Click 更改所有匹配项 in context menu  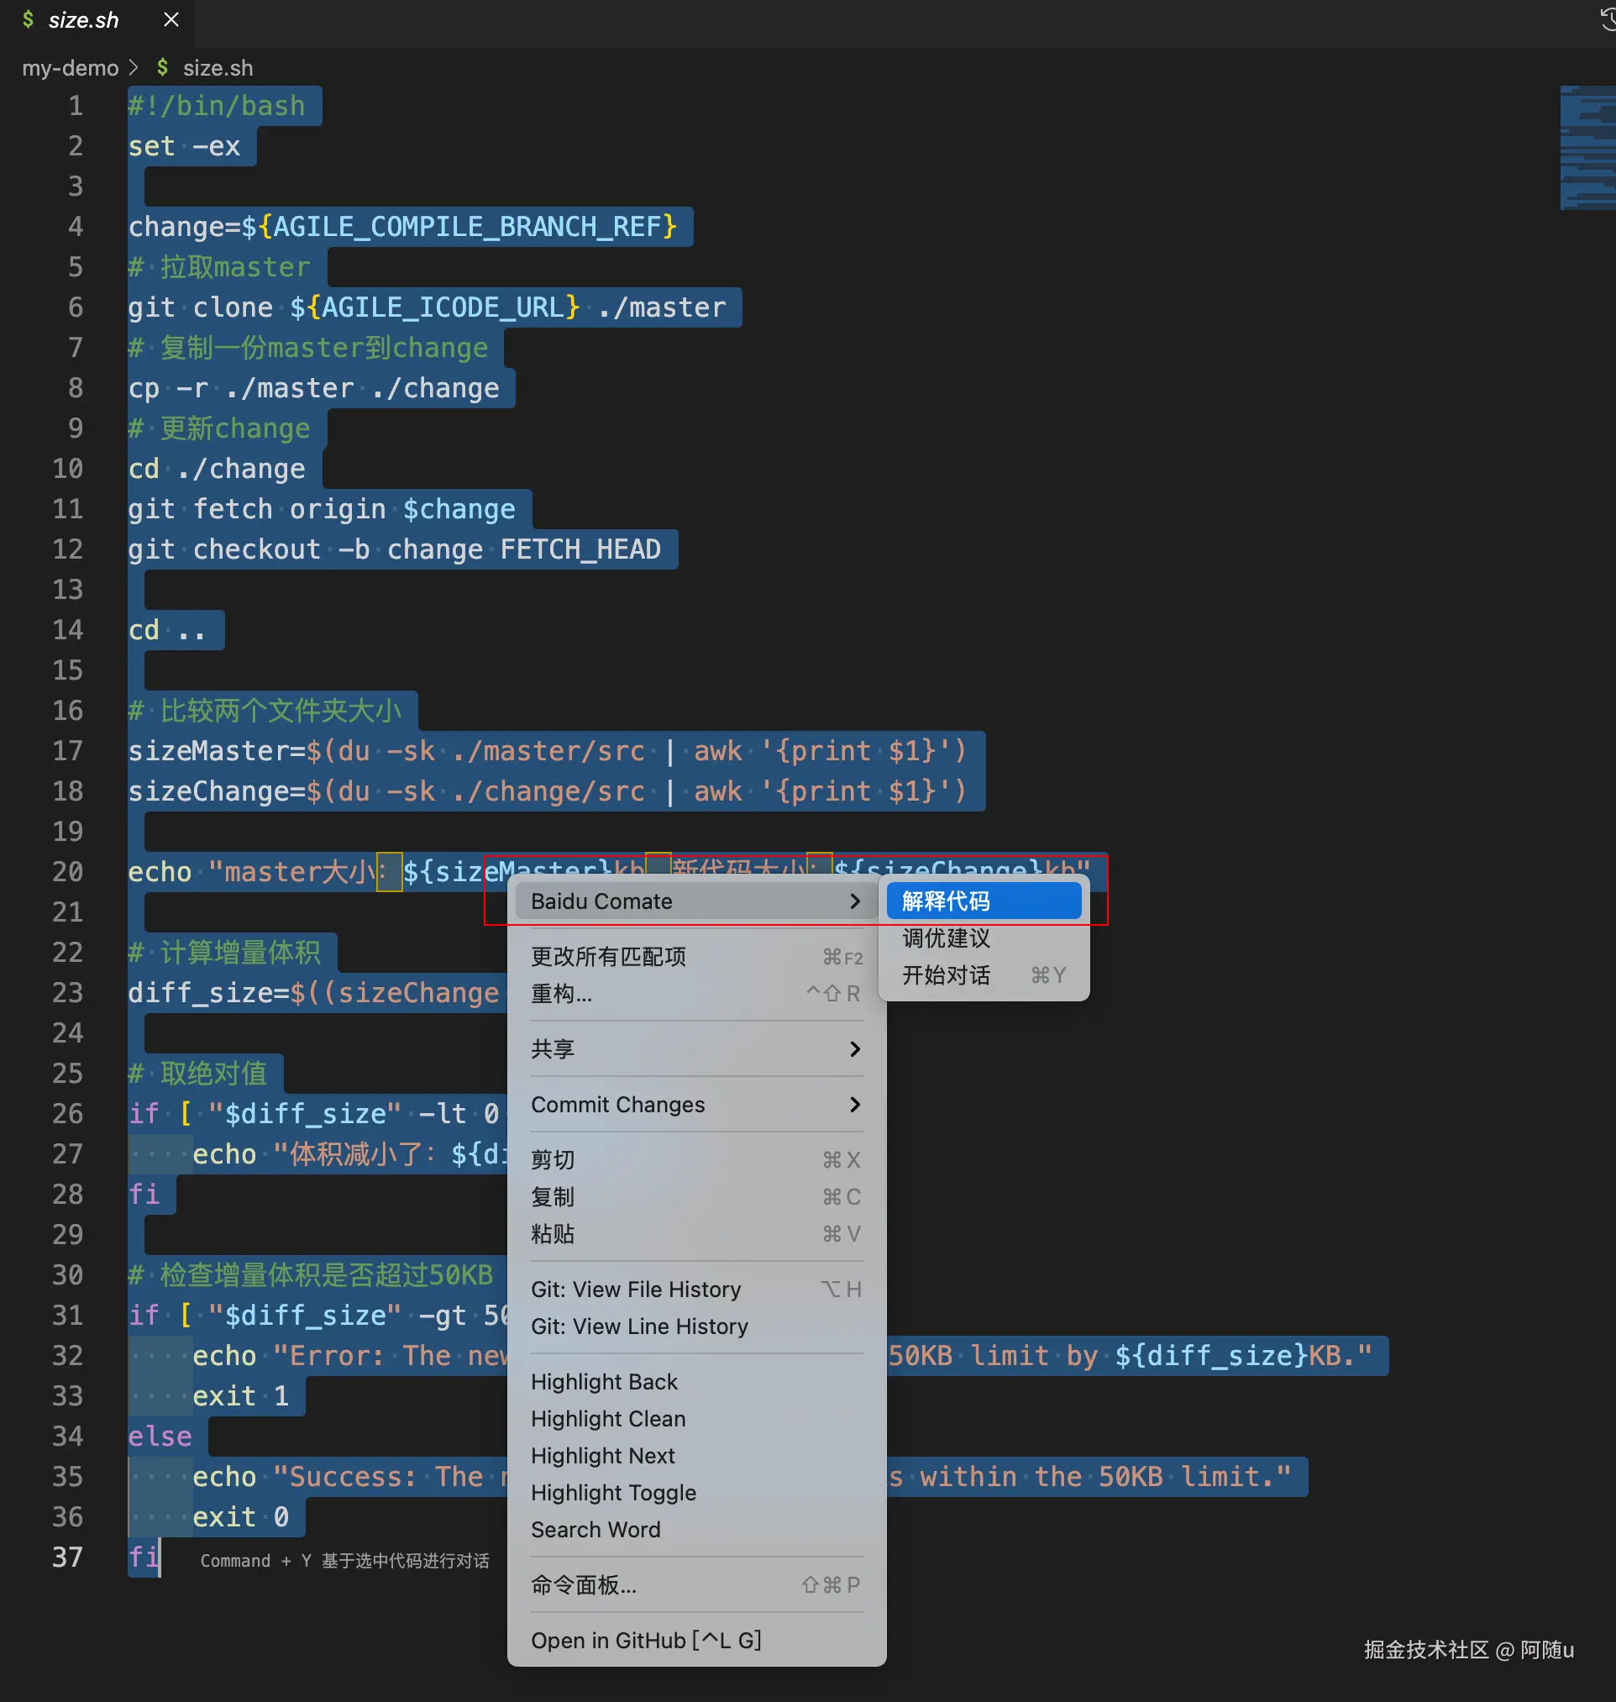pos(608,957)
